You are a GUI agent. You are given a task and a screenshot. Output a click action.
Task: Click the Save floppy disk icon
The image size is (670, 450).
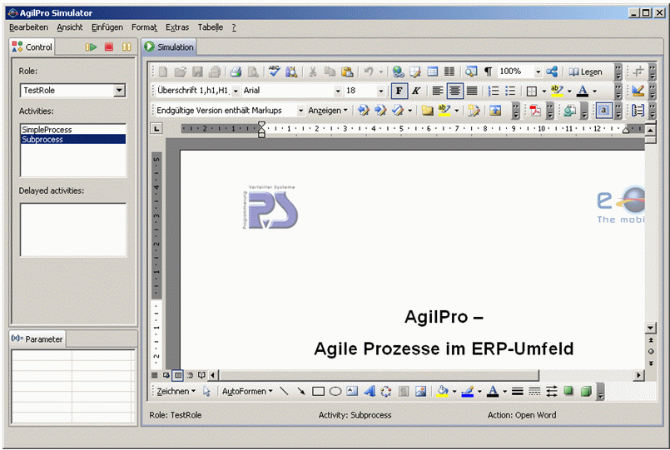point(197,72)
